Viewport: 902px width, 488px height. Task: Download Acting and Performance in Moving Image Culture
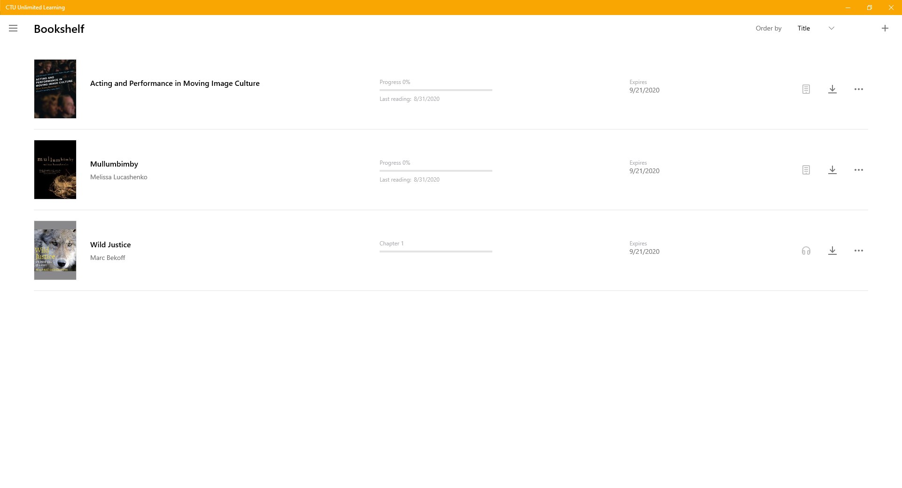[x=832, y=89]
